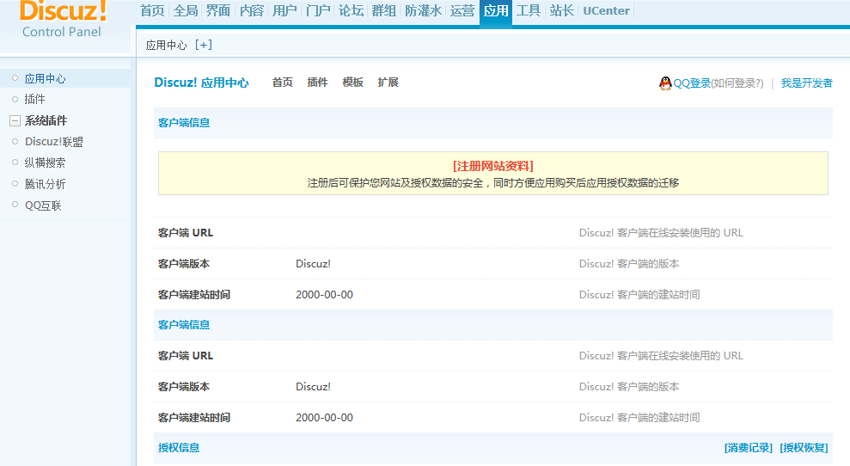Open QQ互联 in the sidebar
Screen dimensions: 850x466
tap(43, 205)
